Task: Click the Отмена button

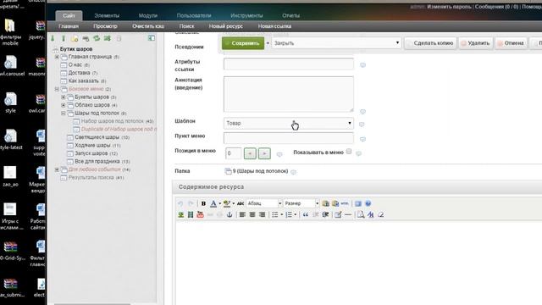Action: (511, 43)
